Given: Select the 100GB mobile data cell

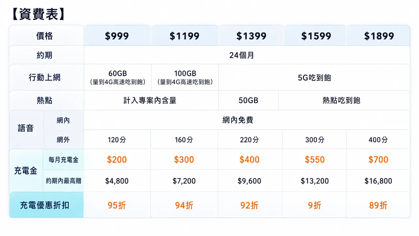Looking at the screenshot, I should [x=185, y=77].
